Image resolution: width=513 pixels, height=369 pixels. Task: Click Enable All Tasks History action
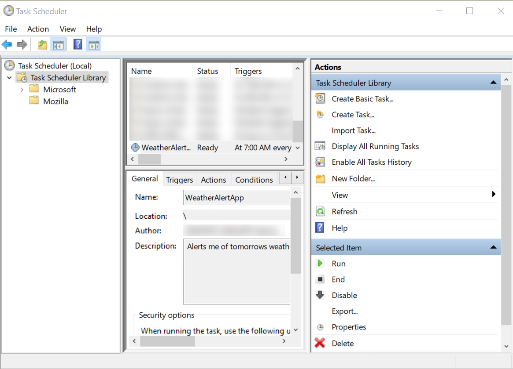372,162
